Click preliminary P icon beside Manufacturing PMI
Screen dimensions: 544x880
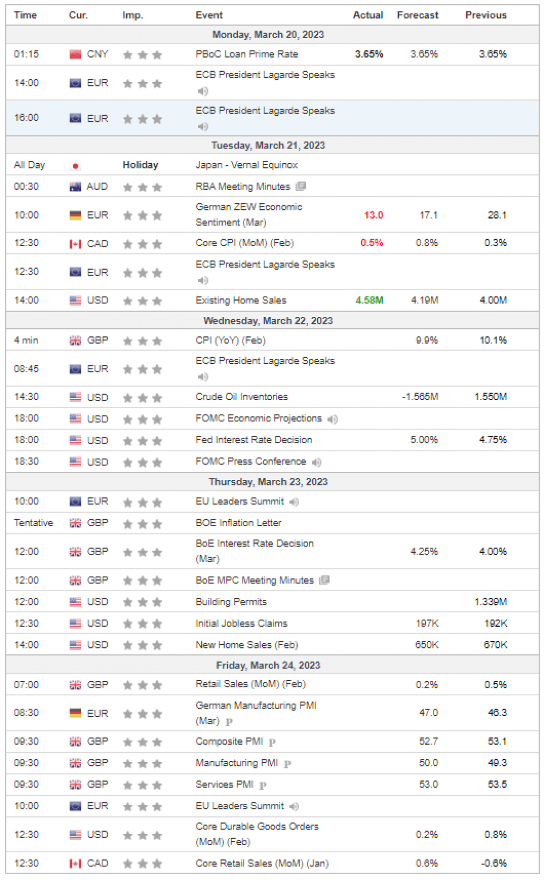pos(287,764)
